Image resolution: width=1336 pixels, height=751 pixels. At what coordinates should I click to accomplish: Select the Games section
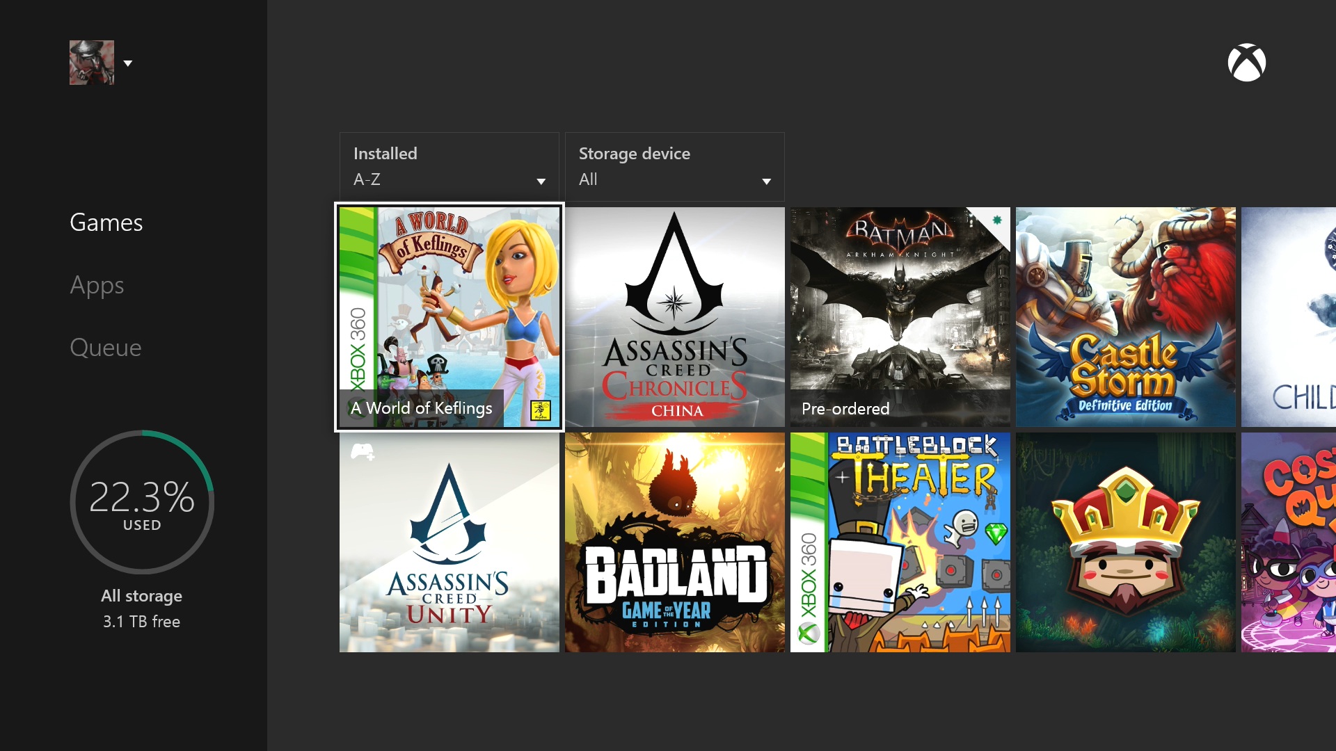tap(106, 223)
